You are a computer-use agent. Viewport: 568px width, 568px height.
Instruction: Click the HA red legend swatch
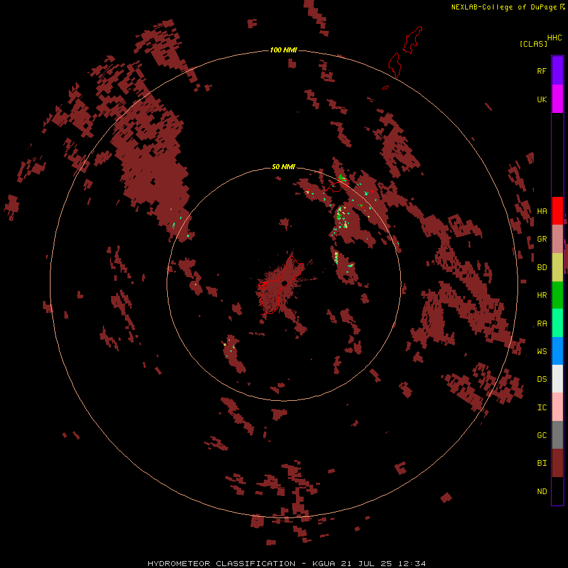557,211
